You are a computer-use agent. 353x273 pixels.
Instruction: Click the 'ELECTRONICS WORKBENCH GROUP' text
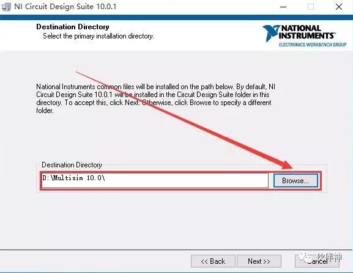click(313, 45)
